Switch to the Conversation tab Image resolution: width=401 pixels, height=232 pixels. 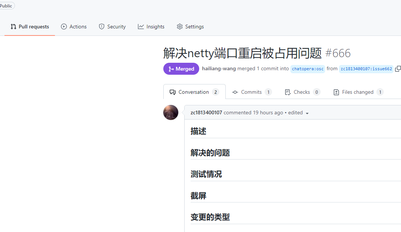click(194, 92)
